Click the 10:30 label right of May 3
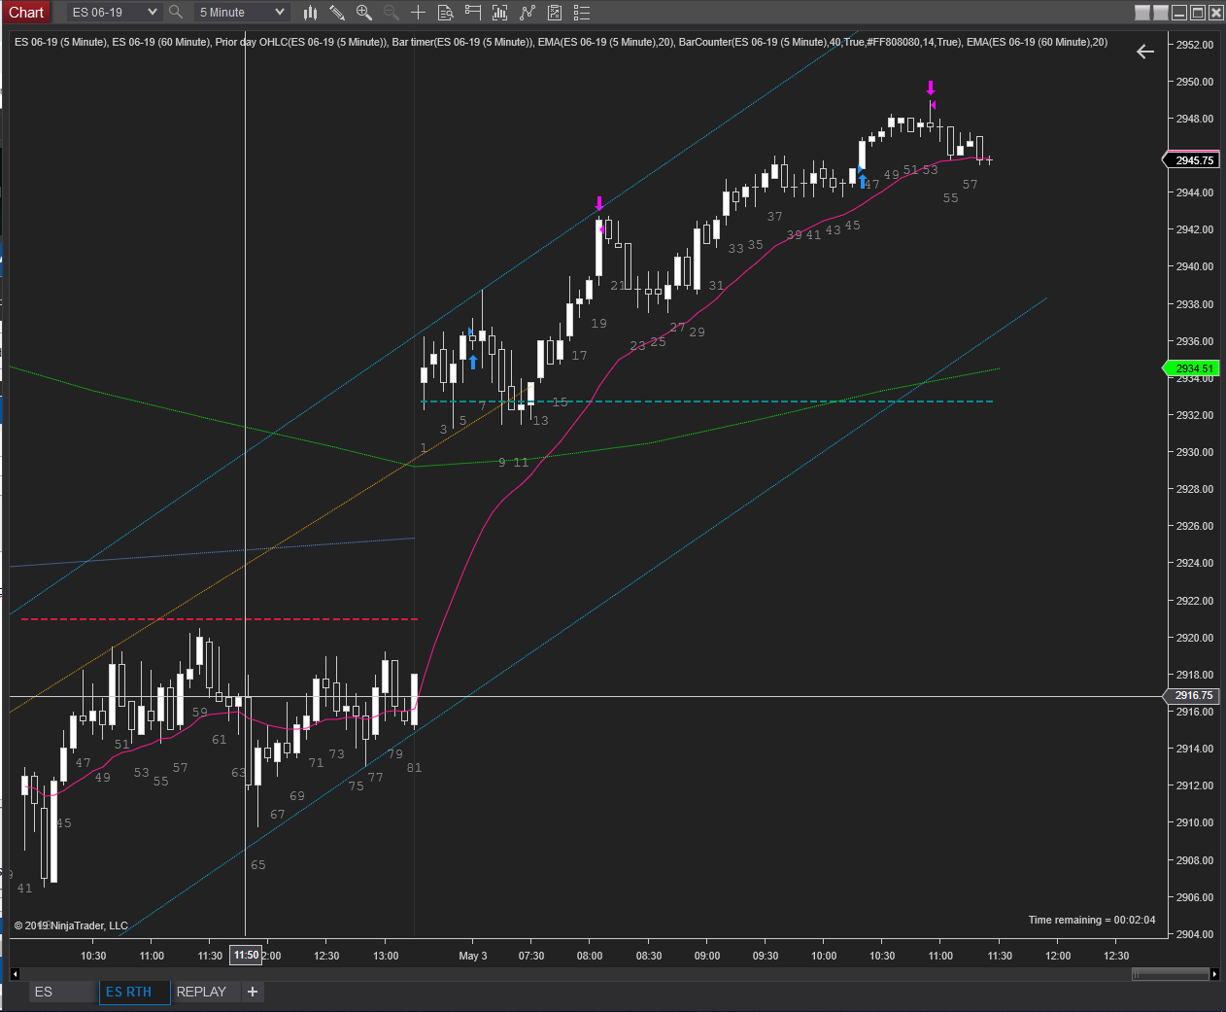Screen dimensions: 1226x1012 (x=882, y=956)
